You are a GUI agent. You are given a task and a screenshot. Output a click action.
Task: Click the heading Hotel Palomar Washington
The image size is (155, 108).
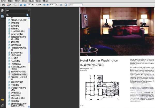[x=99, y=60]
